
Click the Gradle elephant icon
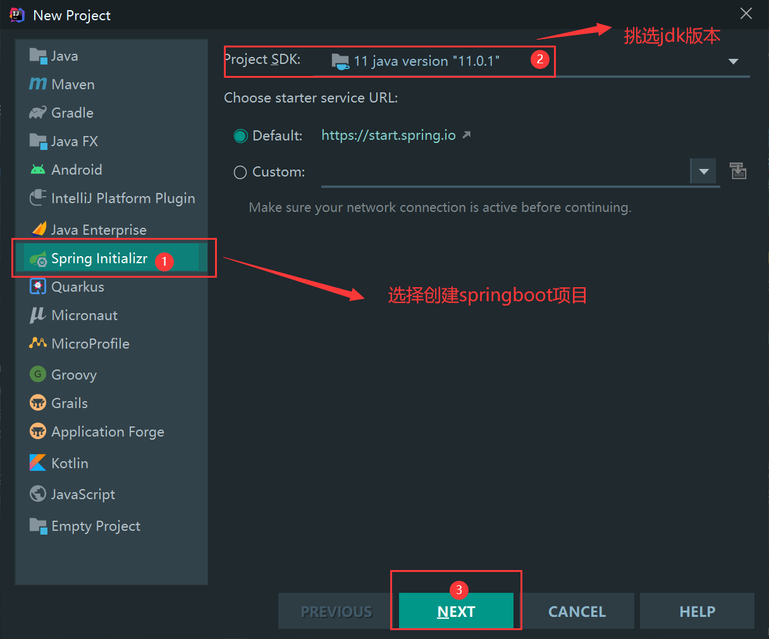coord(38,113)
